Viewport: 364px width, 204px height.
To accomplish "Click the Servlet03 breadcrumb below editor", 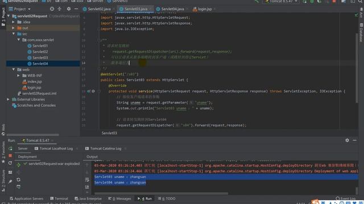I will tap(109, 133).
